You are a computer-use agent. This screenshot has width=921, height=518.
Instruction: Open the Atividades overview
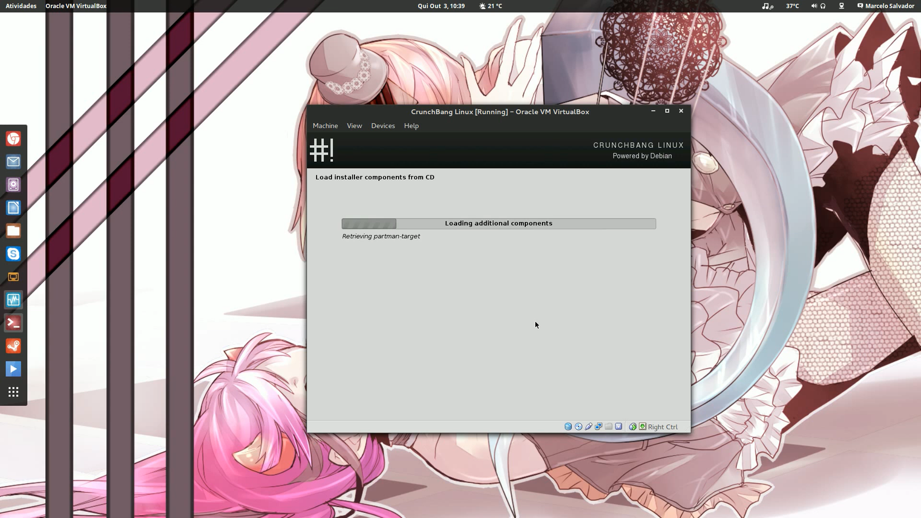21,6
